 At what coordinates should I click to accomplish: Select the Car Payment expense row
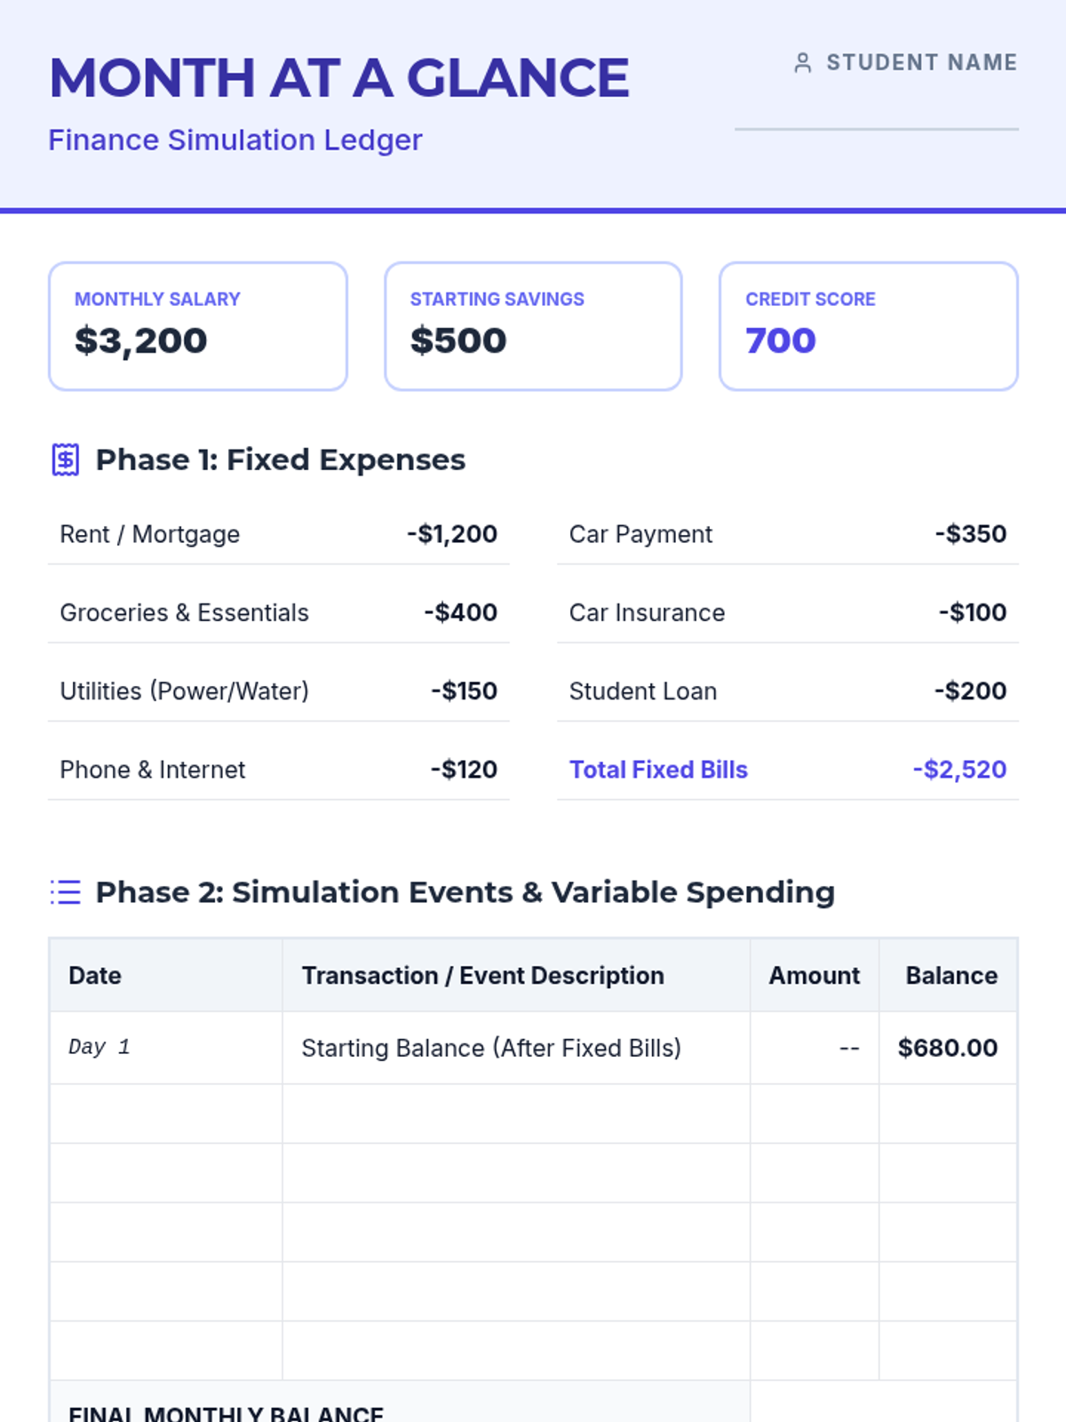click(x=787, y=534)
